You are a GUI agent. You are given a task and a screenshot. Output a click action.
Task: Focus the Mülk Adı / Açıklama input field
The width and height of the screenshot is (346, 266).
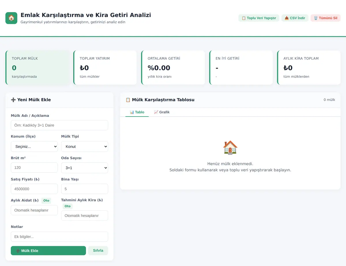pos(59,125)
